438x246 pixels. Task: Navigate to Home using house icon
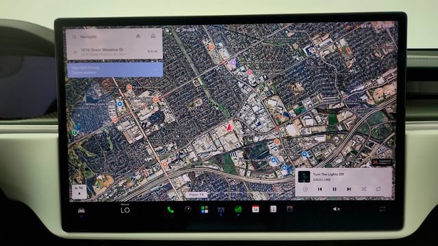138,36
